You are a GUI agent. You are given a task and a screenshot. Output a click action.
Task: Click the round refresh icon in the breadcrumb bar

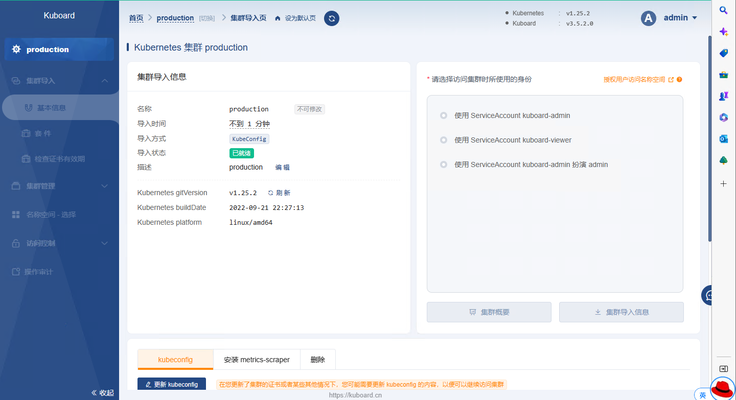point(332,18)
